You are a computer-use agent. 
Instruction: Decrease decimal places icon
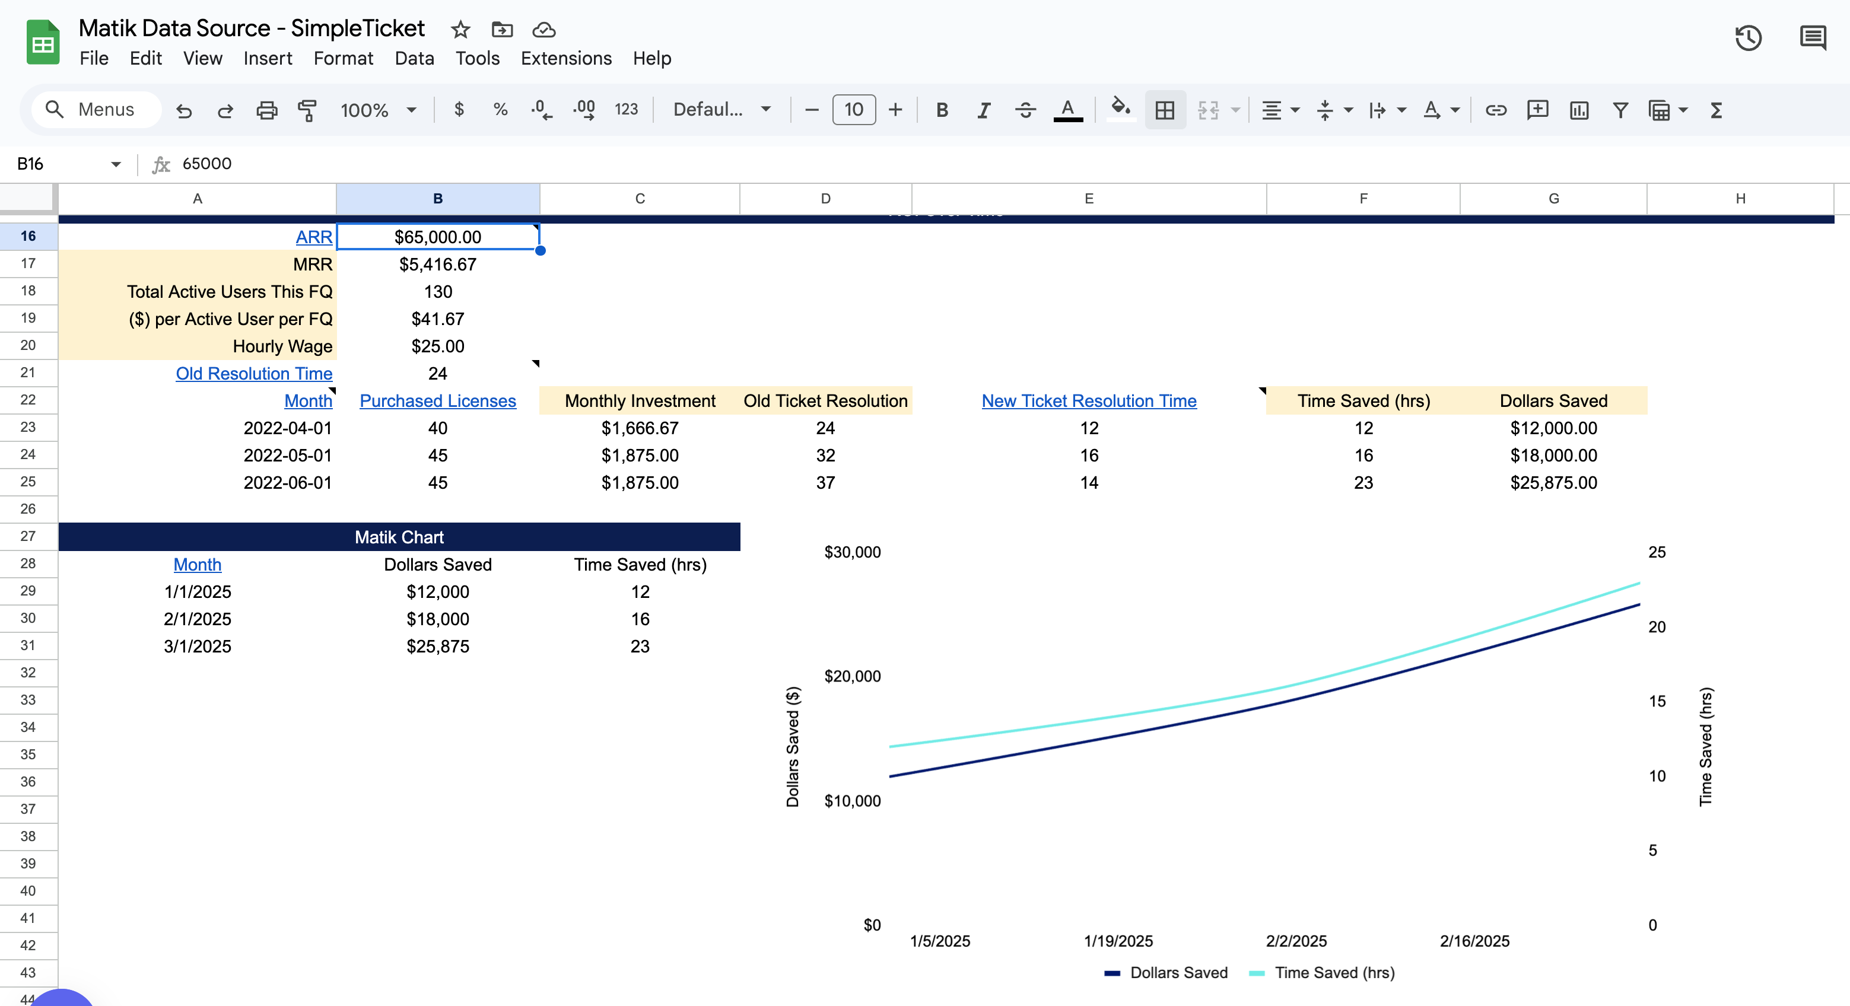542,109
